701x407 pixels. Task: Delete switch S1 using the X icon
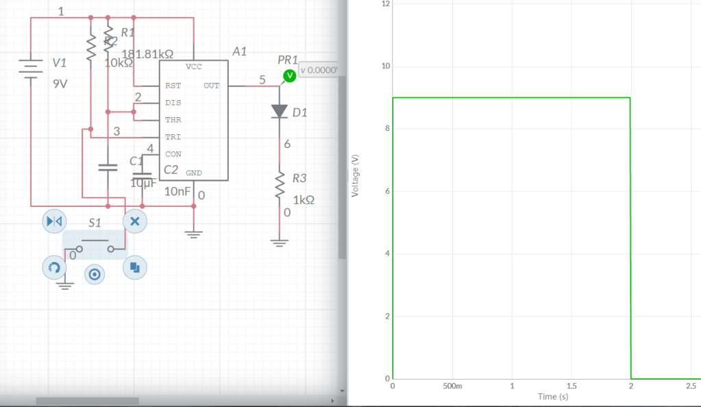(134, 221)
